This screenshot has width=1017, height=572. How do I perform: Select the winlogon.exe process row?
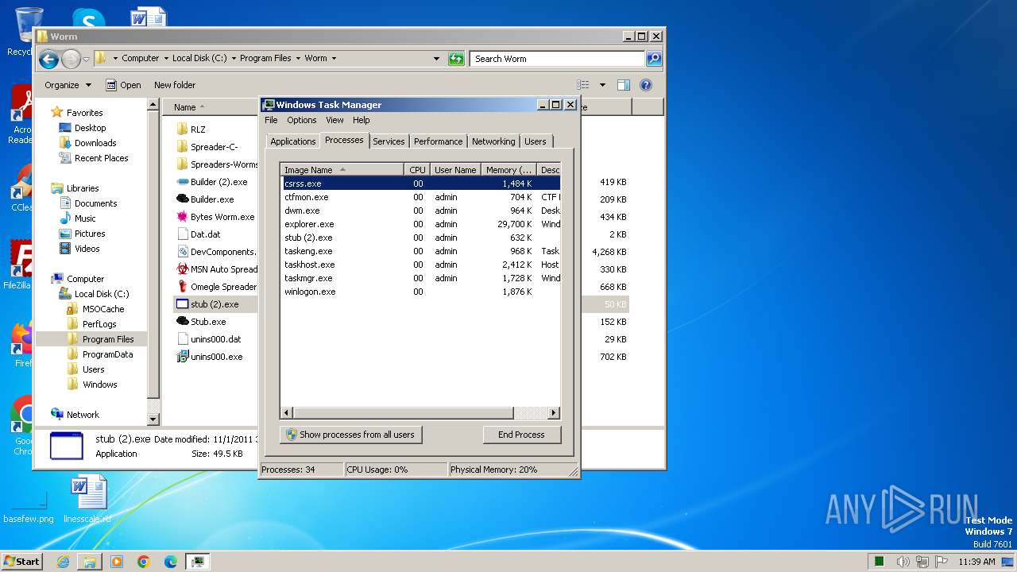point(421,292)
